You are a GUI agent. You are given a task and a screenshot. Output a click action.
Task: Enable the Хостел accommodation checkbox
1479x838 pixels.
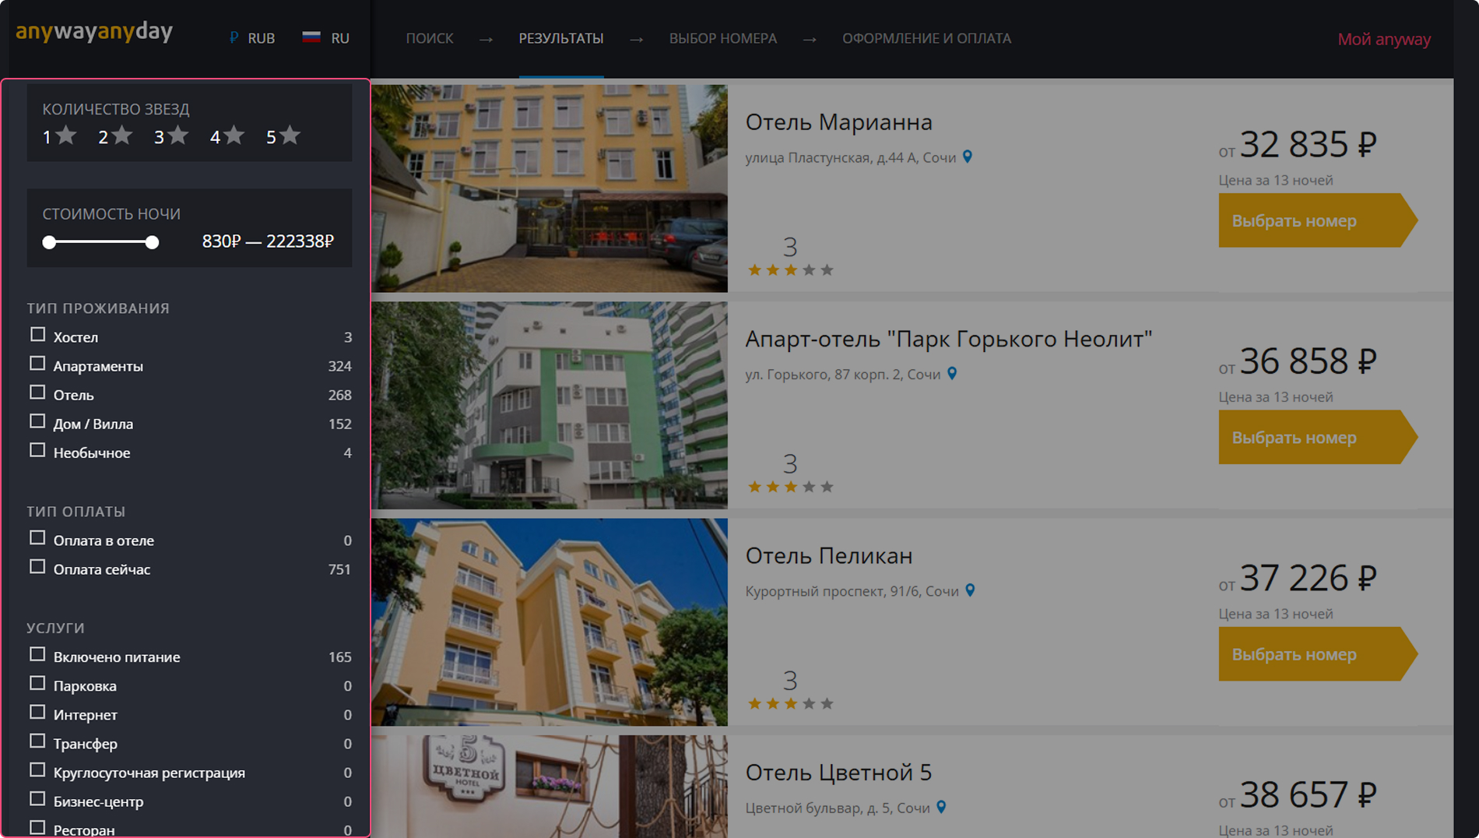pyautogui.click(x=37, y=335)
